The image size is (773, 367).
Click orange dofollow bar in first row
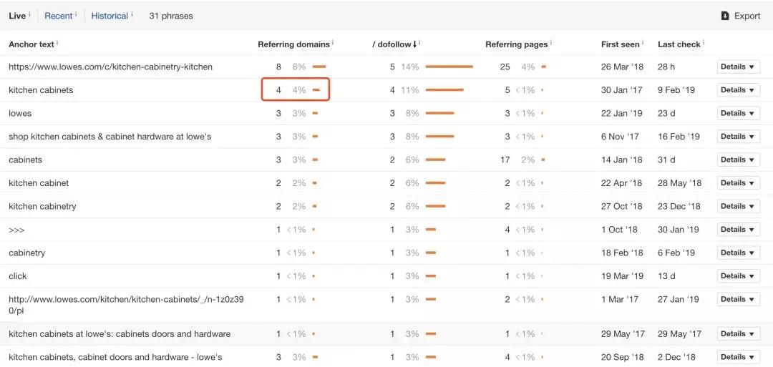[449, 67]
